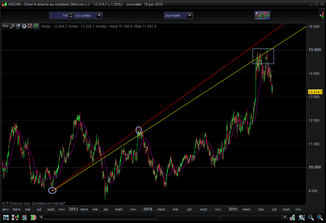Click the right arrow of the horizontal scrollbar
The height and width of the screenshot is (223, 326).
[285, 217]
